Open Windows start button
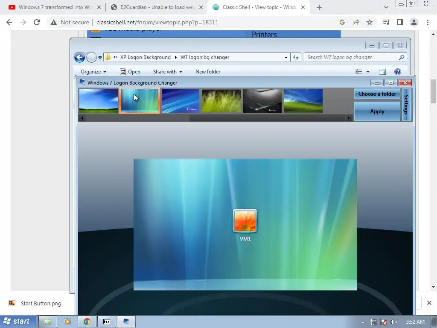This screenshot has height=328, width=437. 17,322
